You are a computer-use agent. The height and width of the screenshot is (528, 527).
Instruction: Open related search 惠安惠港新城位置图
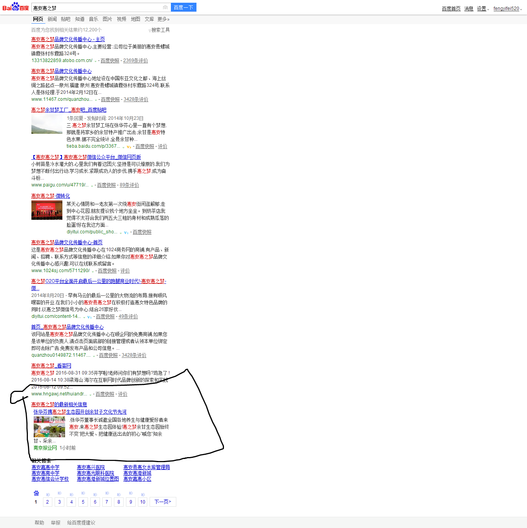coord(98,479)
